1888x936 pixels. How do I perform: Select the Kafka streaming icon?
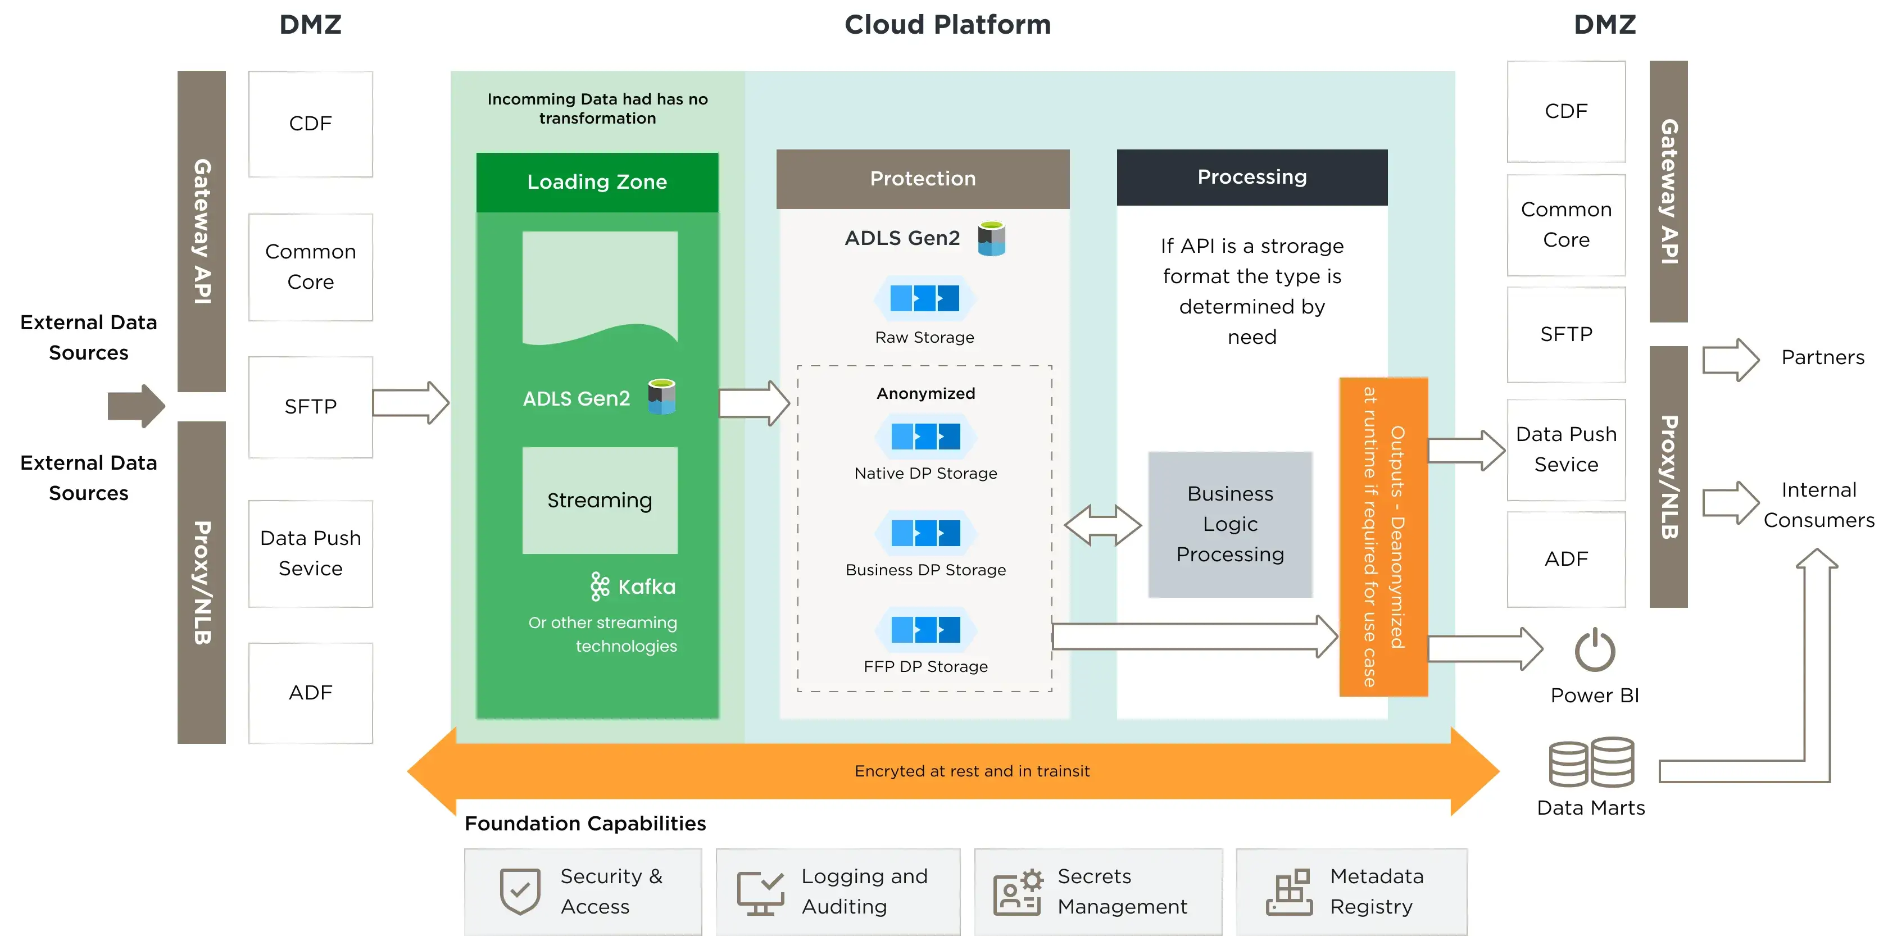(x=600, y=585)
